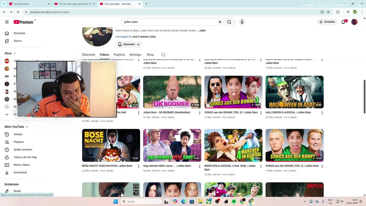Image resolution: width=366 pixels, height=206 pixels.
Task: Switch to the Beiträge tab
Action: (x=136, y=55)
